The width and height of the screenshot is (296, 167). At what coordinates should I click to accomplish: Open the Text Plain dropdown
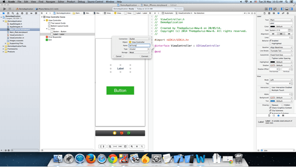[281, 20]
